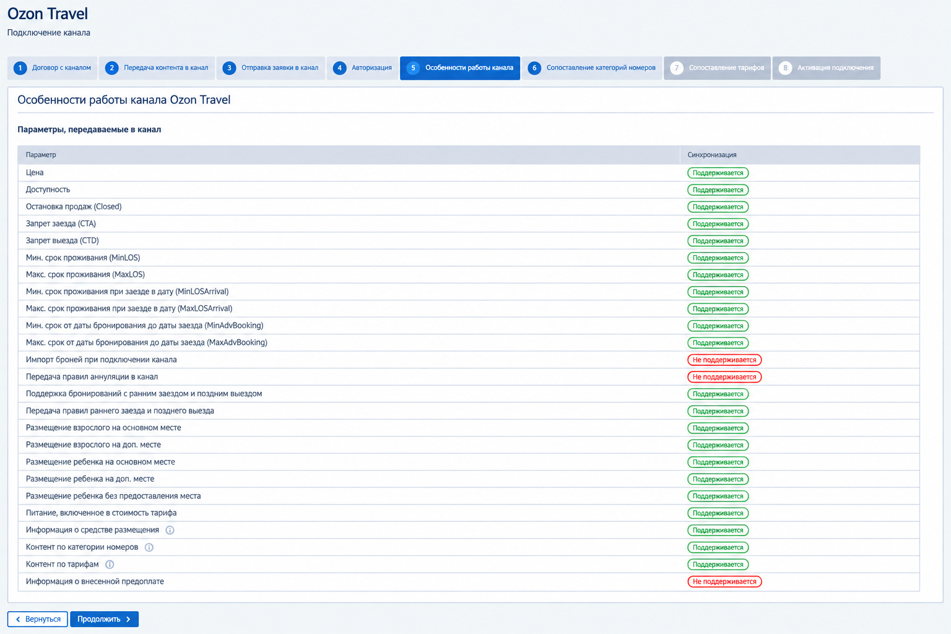Click the Доступность parameter row

[469, 189]
